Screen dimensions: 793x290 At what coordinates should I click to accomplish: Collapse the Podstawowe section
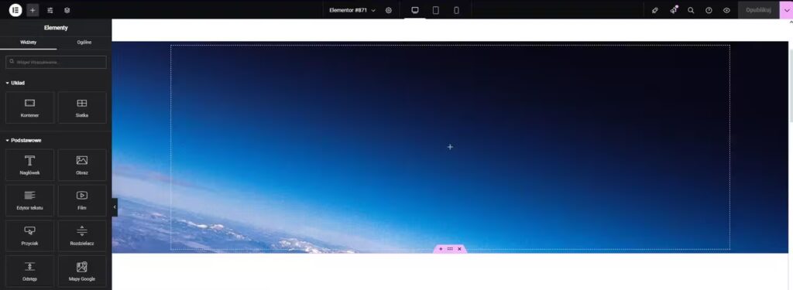pyautogui.click(x=23, y=141)
